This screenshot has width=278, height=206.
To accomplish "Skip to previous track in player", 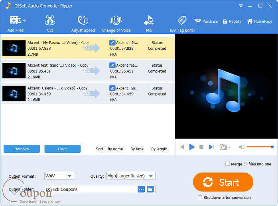I will [x=182, y=147].
